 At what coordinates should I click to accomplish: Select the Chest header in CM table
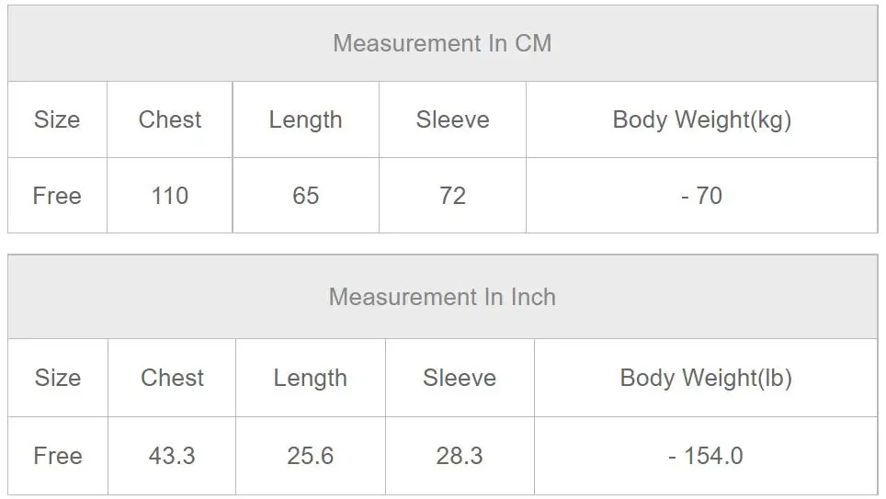pos(170,119)
